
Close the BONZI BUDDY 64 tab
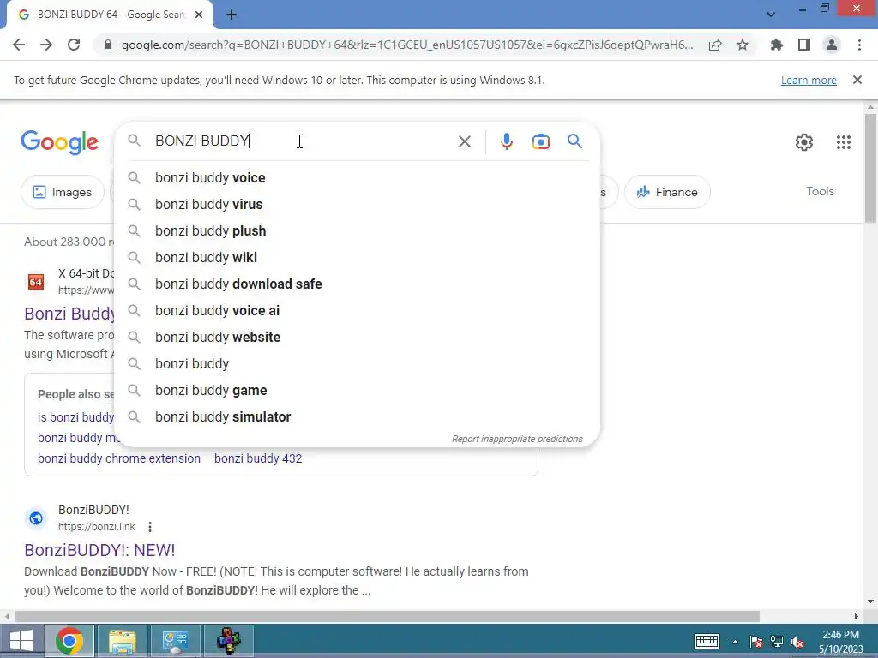click(199, 15)
